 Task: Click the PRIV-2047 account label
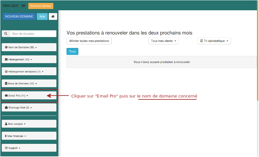[x=11, y=6]
